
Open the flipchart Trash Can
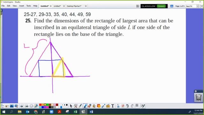[x=199, y=97]
